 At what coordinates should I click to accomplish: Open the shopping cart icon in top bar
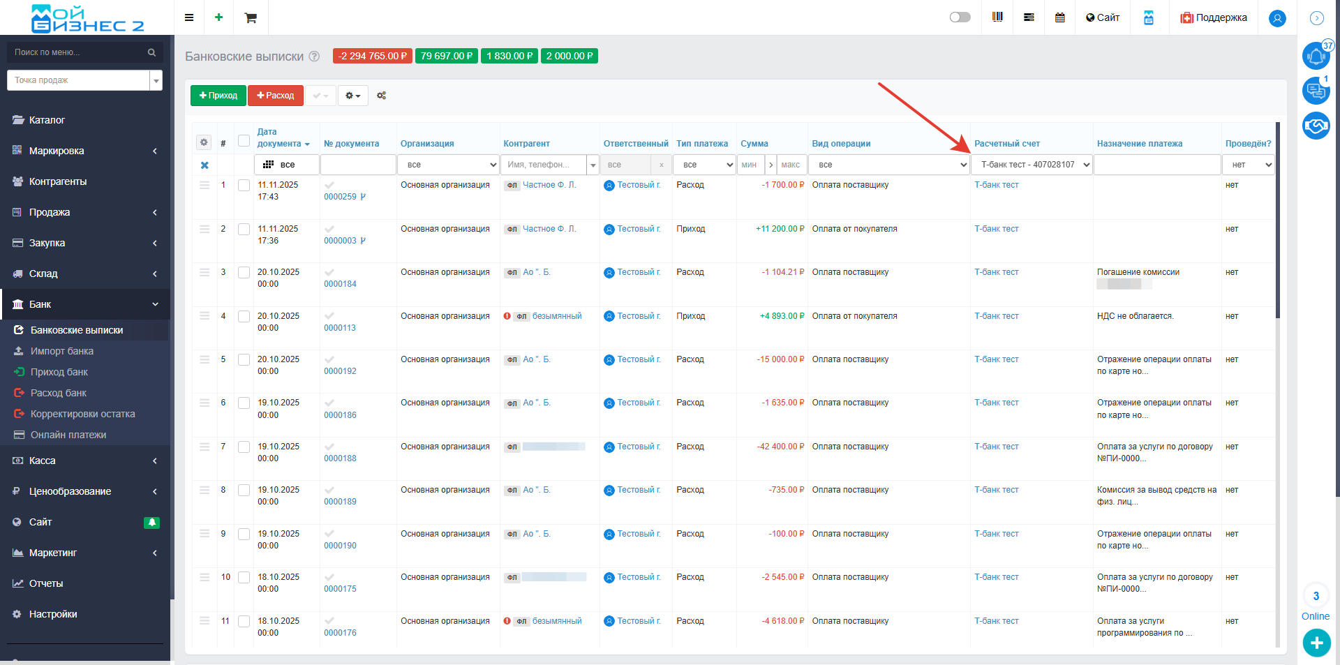(251, 18)
